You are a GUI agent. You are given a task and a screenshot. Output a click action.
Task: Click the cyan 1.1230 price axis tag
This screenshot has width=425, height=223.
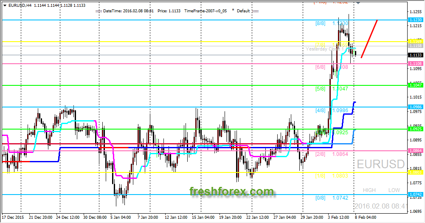(x=415, y=20)
